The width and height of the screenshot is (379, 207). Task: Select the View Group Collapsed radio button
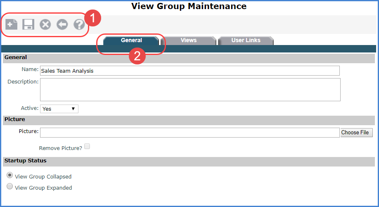(9, 176)
